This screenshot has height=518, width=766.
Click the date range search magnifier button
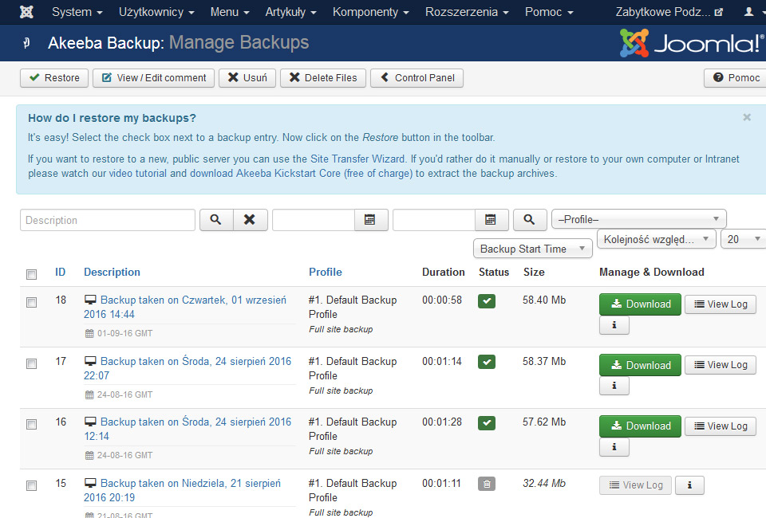(530, 220)
